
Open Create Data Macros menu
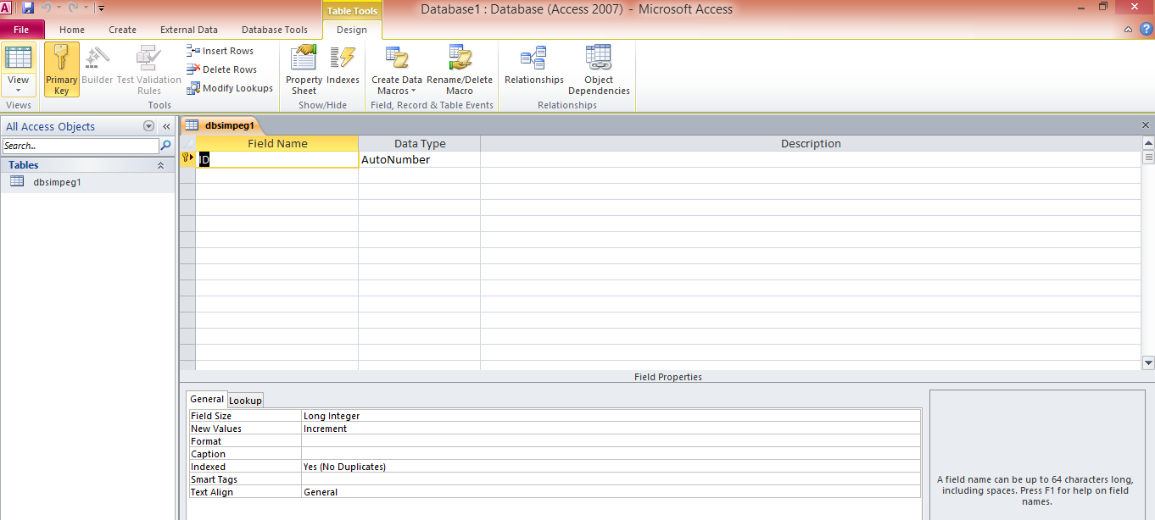[397, 69]
